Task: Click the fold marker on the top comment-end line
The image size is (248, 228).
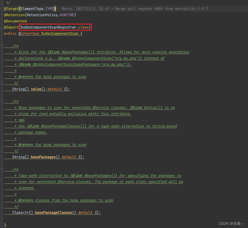Action: tap(2, 3)
